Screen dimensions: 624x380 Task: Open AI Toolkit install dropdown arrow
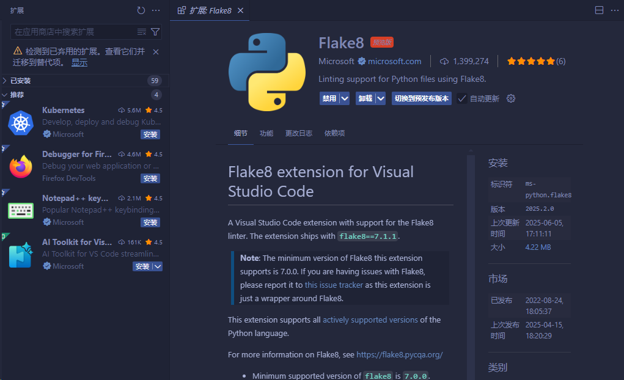(x=158, y=266)
